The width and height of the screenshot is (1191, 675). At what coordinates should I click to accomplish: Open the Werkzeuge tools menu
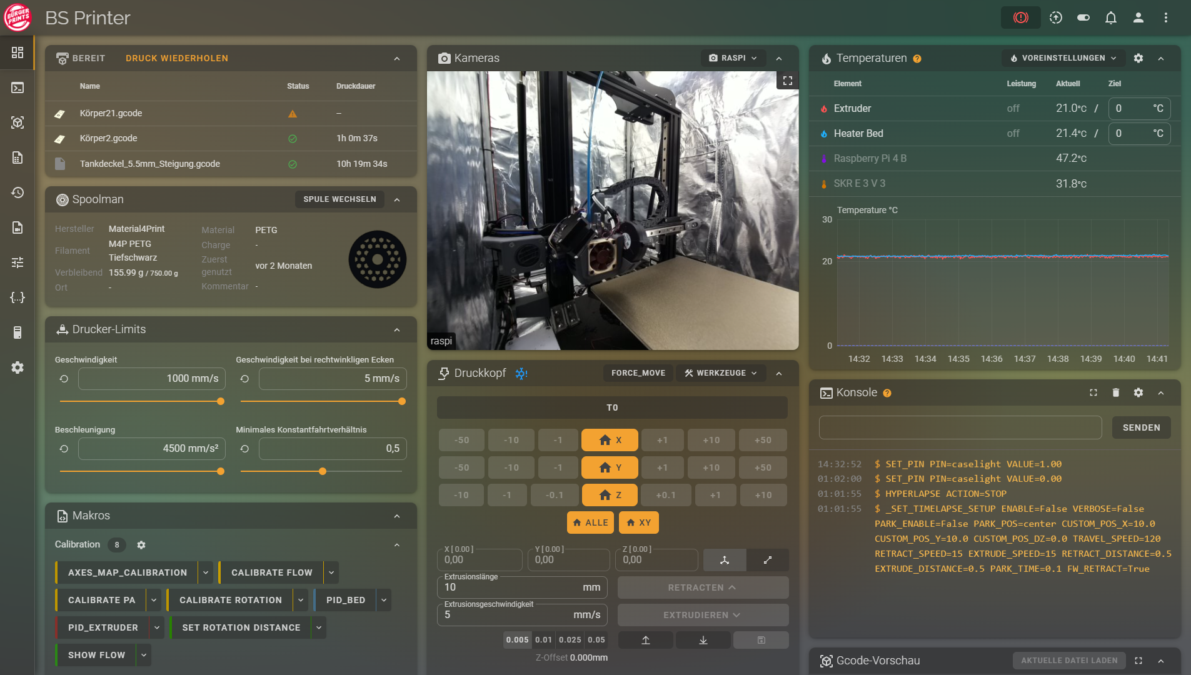[x=721, y=373]
